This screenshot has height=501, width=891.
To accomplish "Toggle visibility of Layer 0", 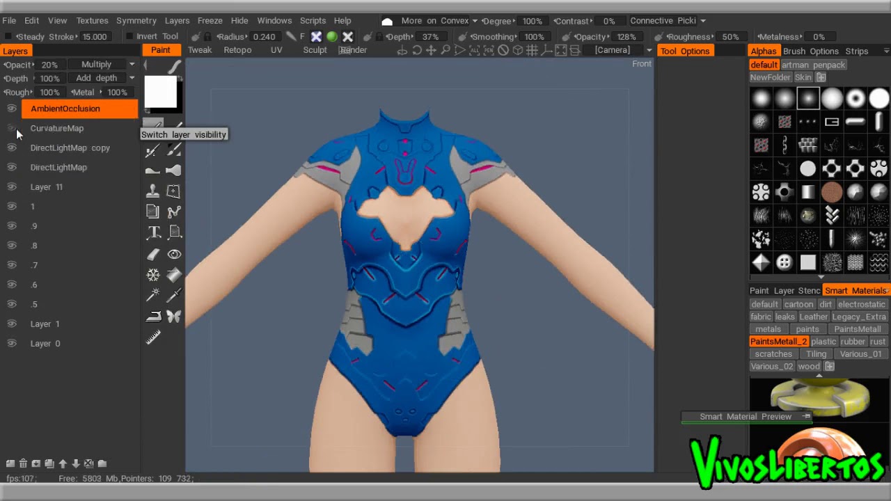I will [12, 343].
